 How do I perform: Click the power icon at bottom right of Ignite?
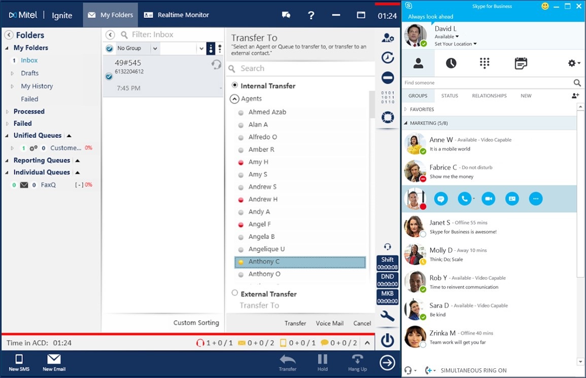[x=387, y=341]
